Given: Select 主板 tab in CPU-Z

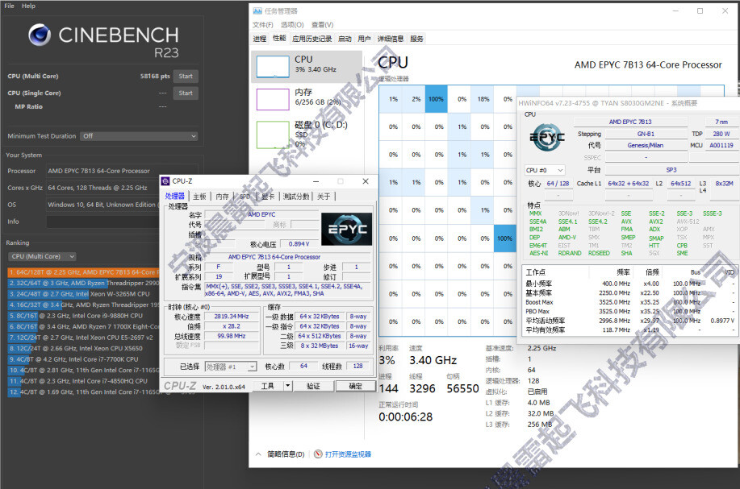Looking at the screenshot, I should [199, 197].
